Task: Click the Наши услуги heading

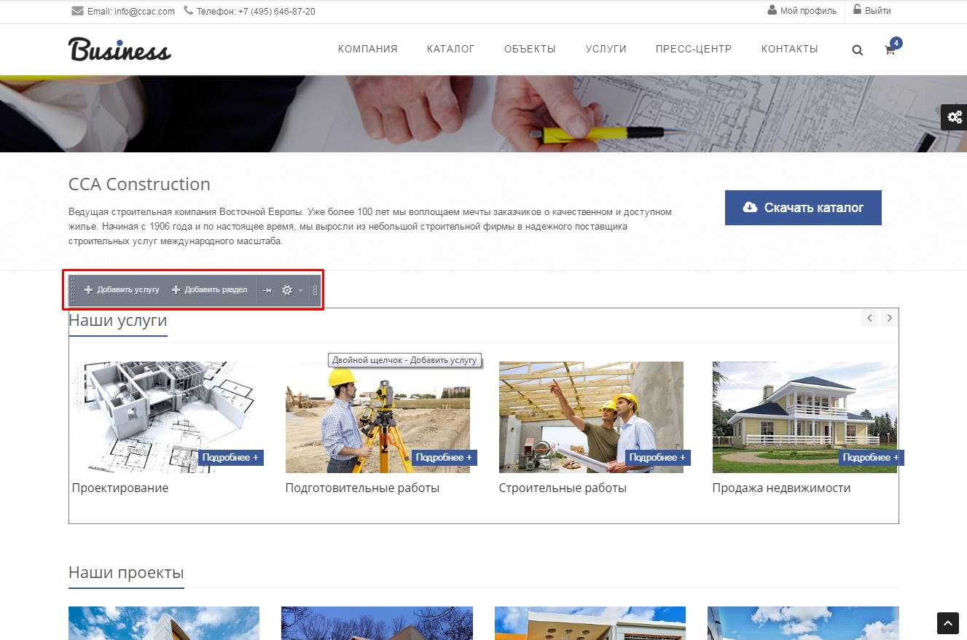Action: 118,321
